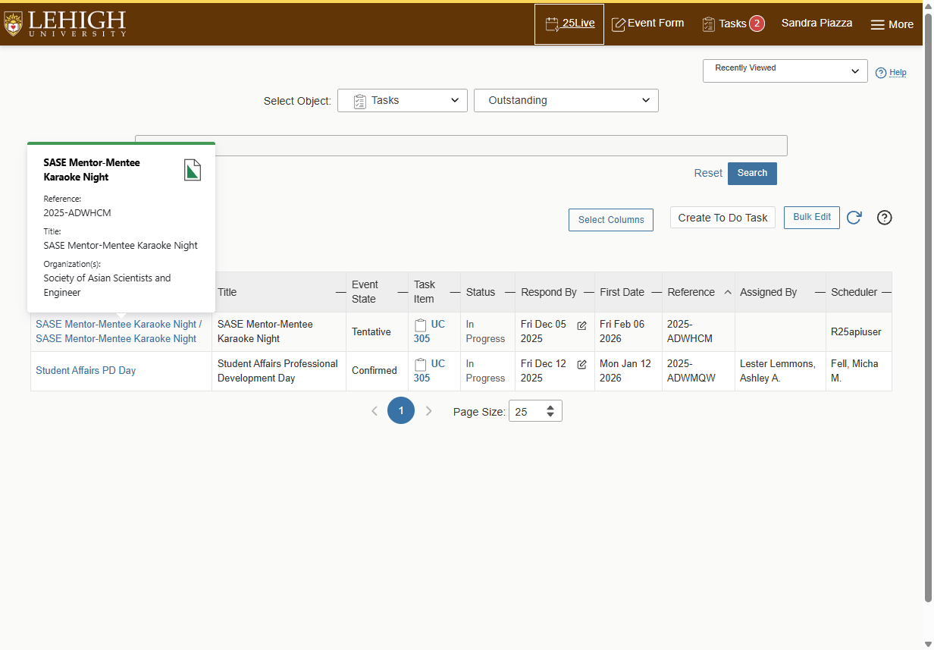Edit Respond By date Fri Dec 05 2025

pos(581,325)
